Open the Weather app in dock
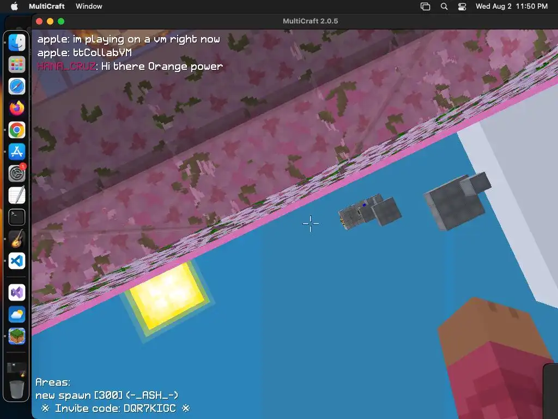 [x=17, y=314]
